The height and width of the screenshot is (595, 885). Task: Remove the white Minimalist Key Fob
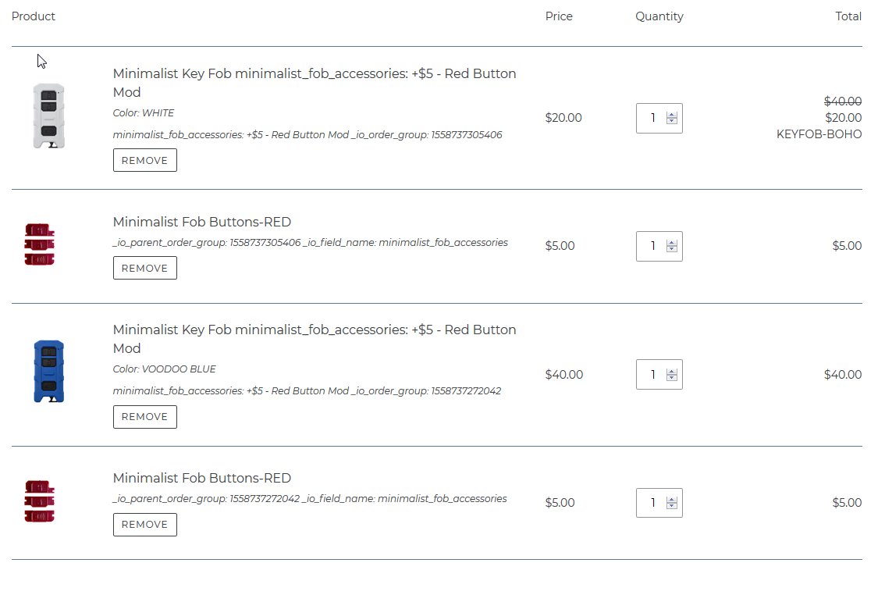145,160
